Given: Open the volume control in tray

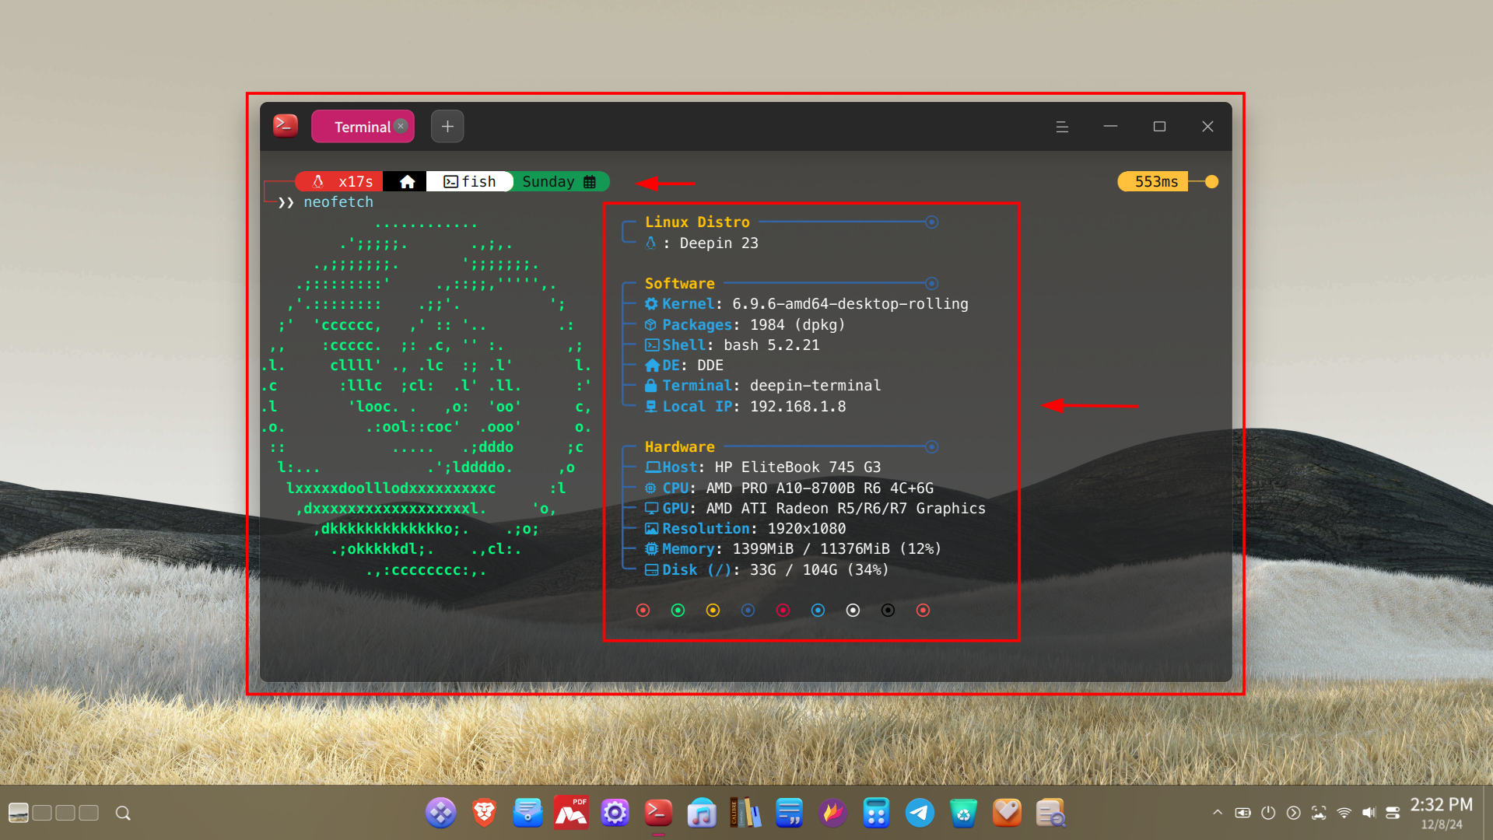Looking at the screenshot, I should [1369, 813].
